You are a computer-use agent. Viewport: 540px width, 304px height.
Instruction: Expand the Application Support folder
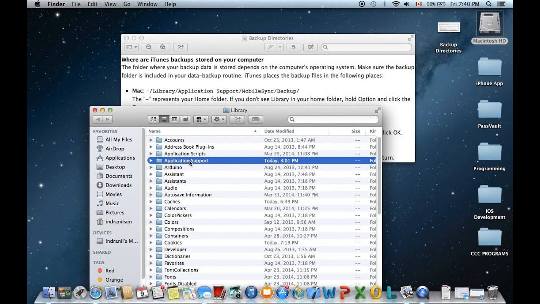tap(151, 160)
